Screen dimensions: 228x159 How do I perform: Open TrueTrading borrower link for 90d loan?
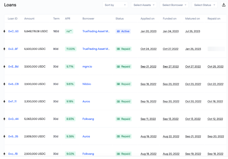(x=96, y=49)
